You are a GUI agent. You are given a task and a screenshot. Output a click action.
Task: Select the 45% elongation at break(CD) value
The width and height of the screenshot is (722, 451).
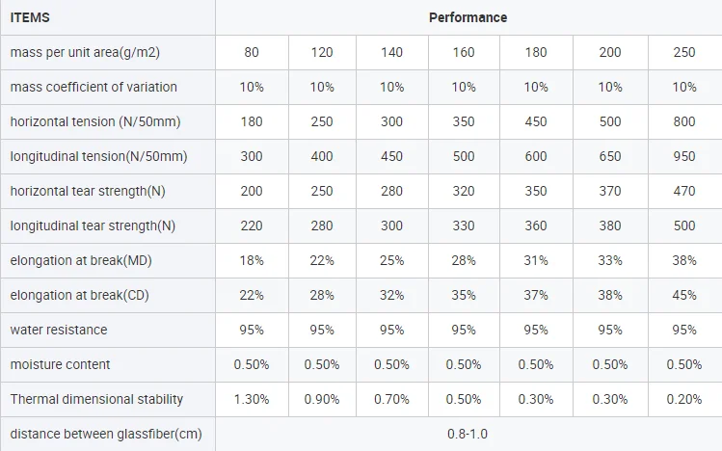684,295
